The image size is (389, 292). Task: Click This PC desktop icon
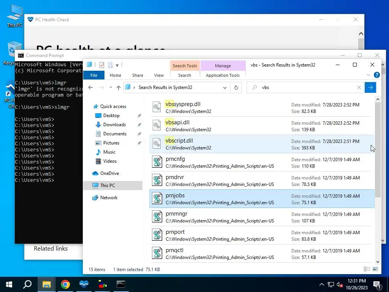(x=14, y=16)
